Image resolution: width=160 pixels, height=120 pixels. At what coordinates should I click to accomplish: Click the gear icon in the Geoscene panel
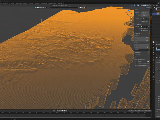pyautogui.click(x=148, y=61)
